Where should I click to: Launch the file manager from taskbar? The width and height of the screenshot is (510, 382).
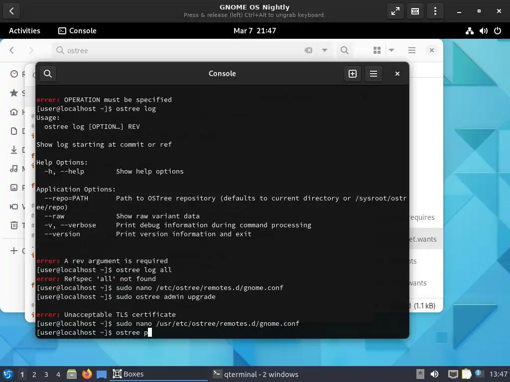72,374
